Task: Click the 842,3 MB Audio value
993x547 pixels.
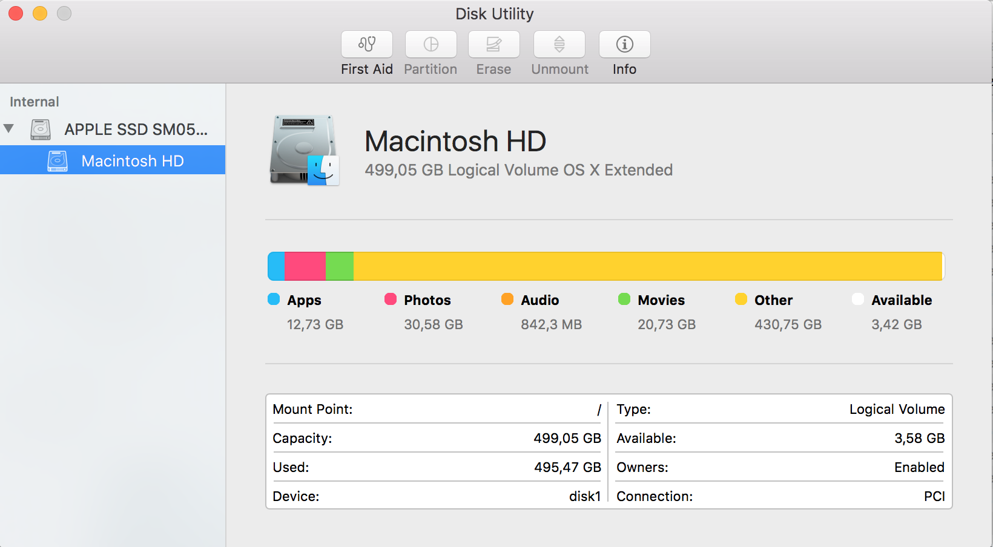Action: coord(551,325)
